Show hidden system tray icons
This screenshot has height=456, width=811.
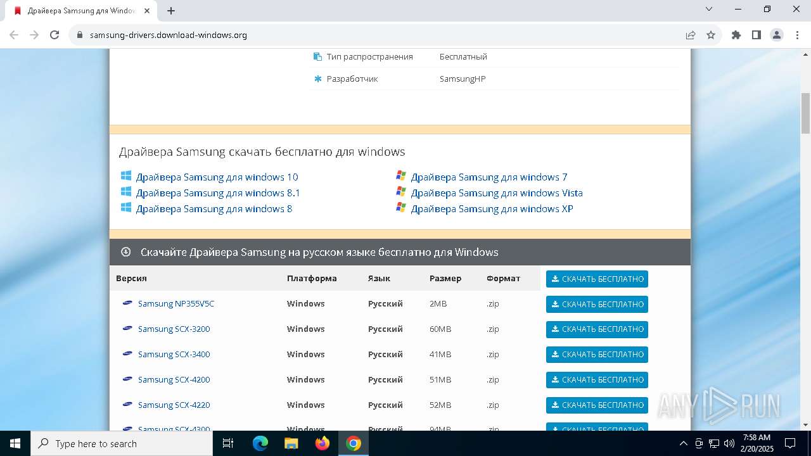coord(683,443)
